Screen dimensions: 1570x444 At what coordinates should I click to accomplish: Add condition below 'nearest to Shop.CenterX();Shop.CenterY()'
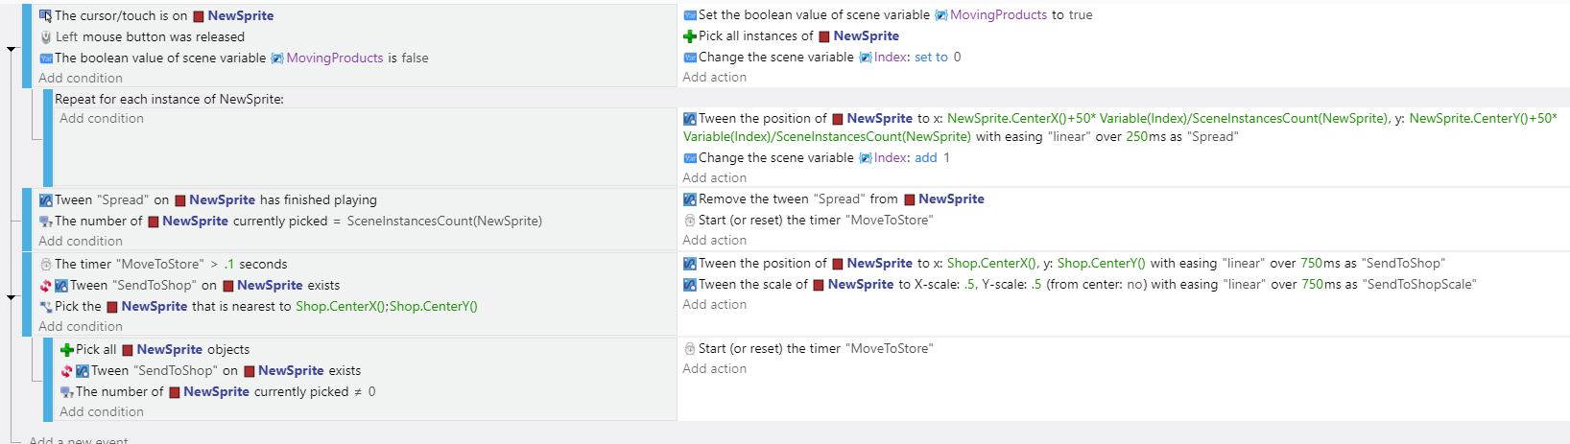pos(81,327)
